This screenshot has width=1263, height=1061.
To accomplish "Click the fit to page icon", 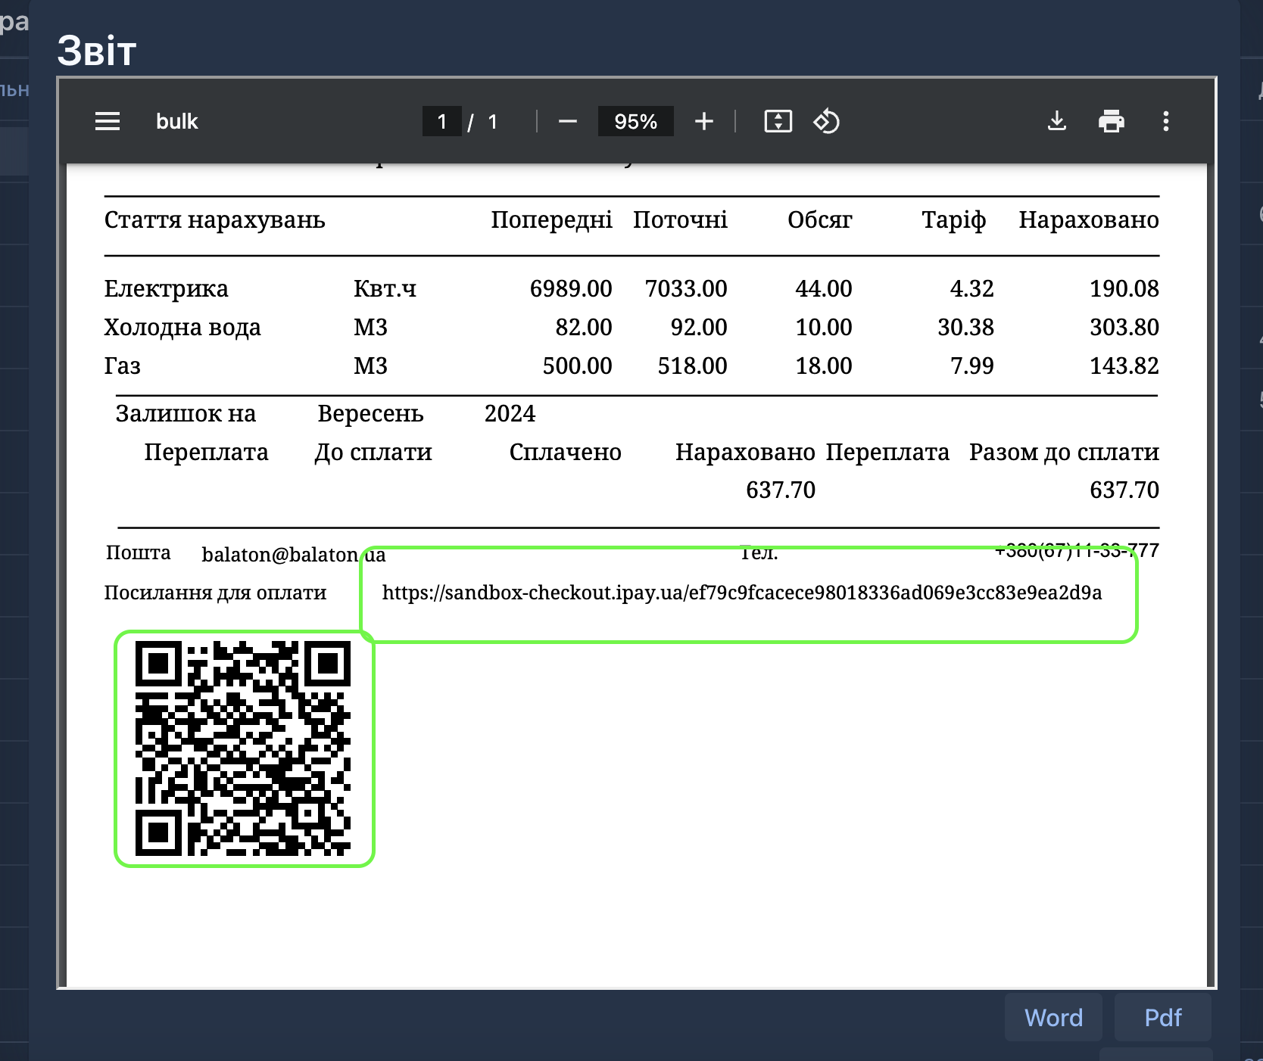I will [x=778, y=121].
